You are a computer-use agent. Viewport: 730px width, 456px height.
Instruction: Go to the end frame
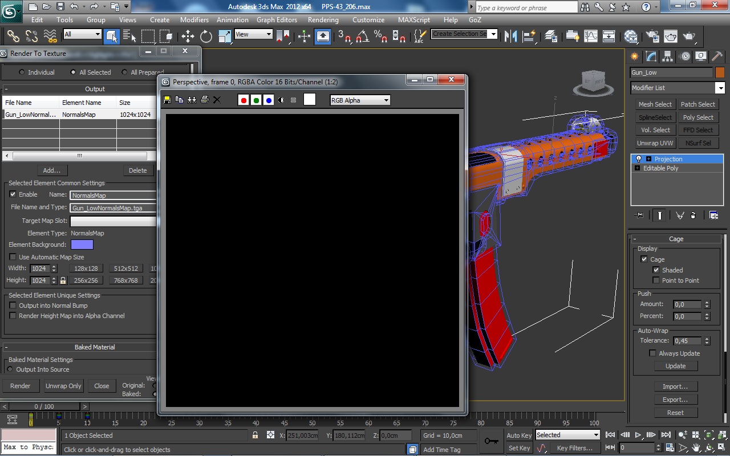tap(666, 435)
